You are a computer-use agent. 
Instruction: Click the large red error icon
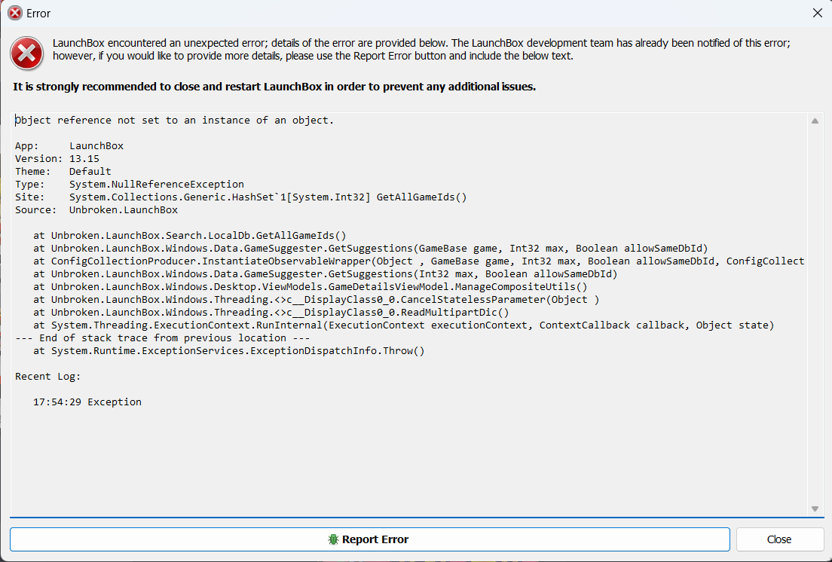pyautogui.click(x=26, y=53)
